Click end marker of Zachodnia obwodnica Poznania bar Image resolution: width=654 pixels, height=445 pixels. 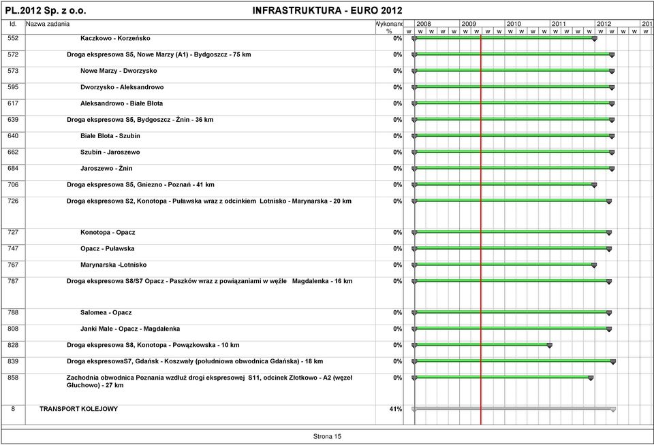[591, 378]
